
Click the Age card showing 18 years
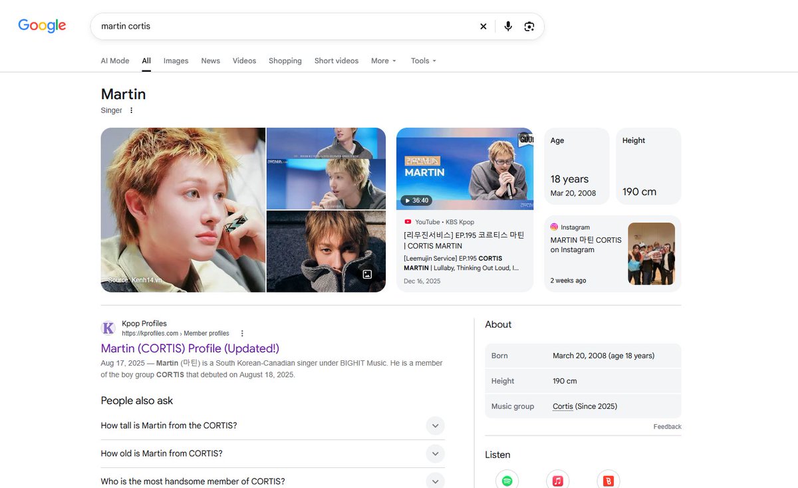click(577, 166)
